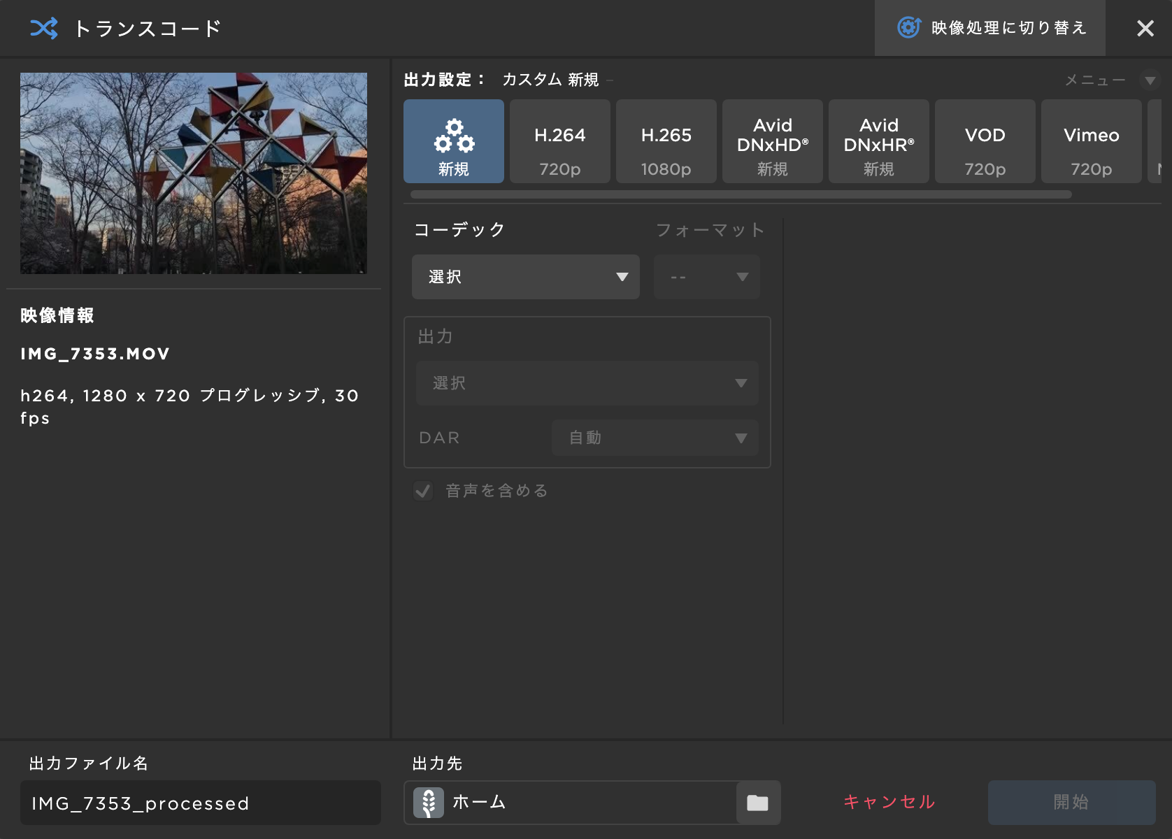1172x839 pixels.
Task: Click the gear icon beside 映像処理に切り替え
Action: (909, 27)
